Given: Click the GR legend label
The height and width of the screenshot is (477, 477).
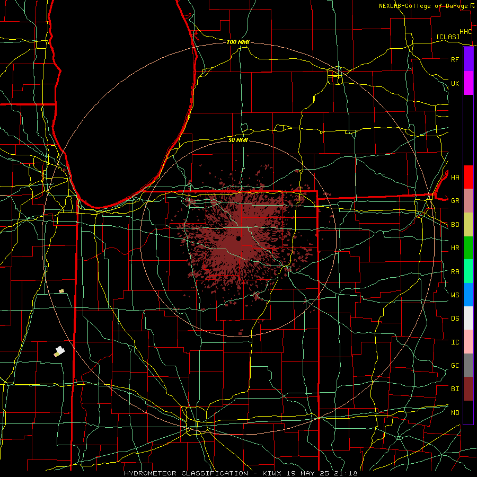Looking at the screenshot, I should (455, 201).
